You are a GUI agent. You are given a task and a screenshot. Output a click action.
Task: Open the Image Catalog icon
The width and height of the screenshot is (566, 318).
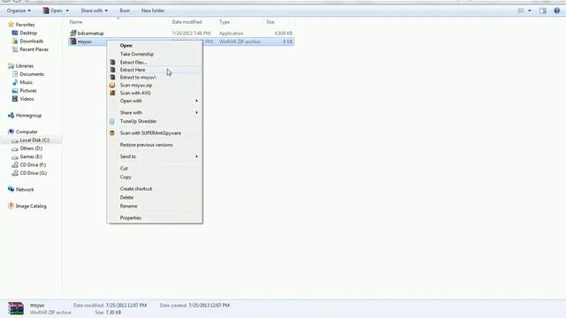(x=11, y=206)
